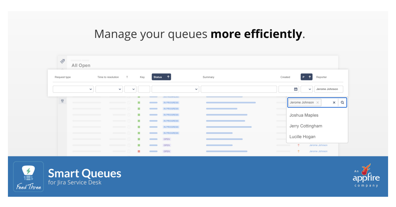Click the Jira logo icon beside All Open
This screenshot has height=207, width=396.
tap(62, 61)
